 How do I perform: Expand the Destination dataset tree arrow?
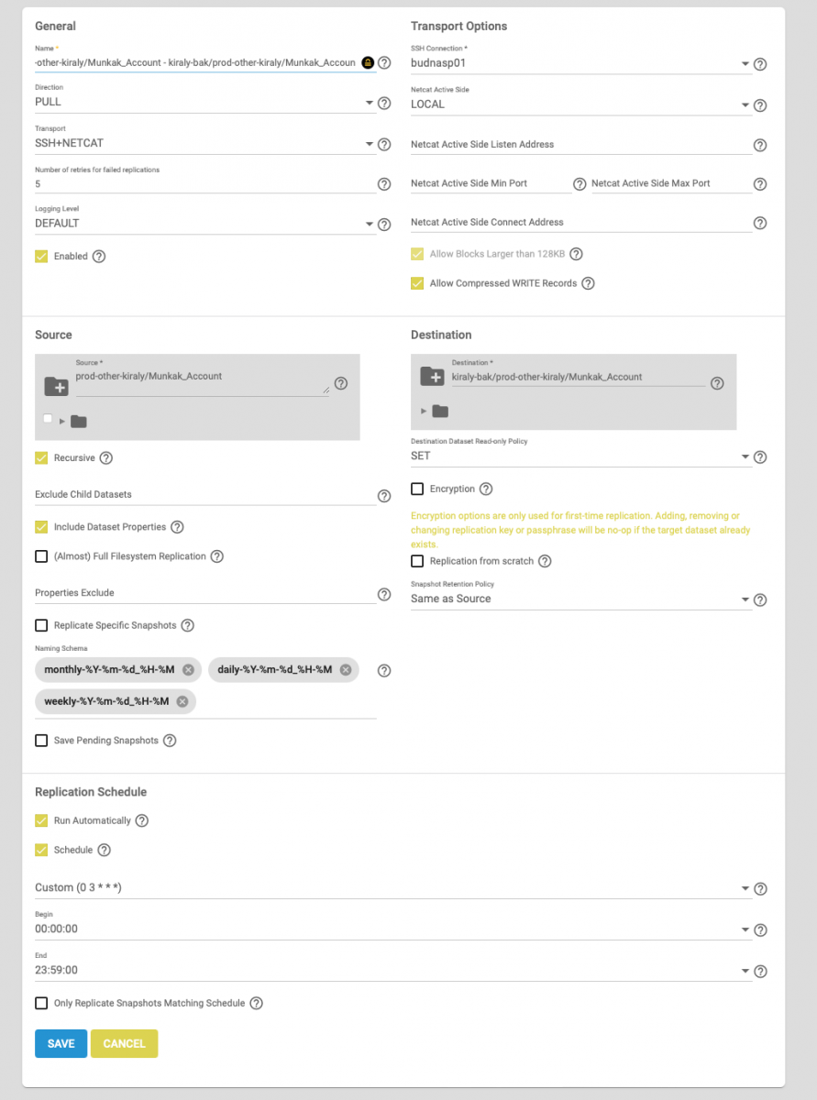(x=424, y=411)
